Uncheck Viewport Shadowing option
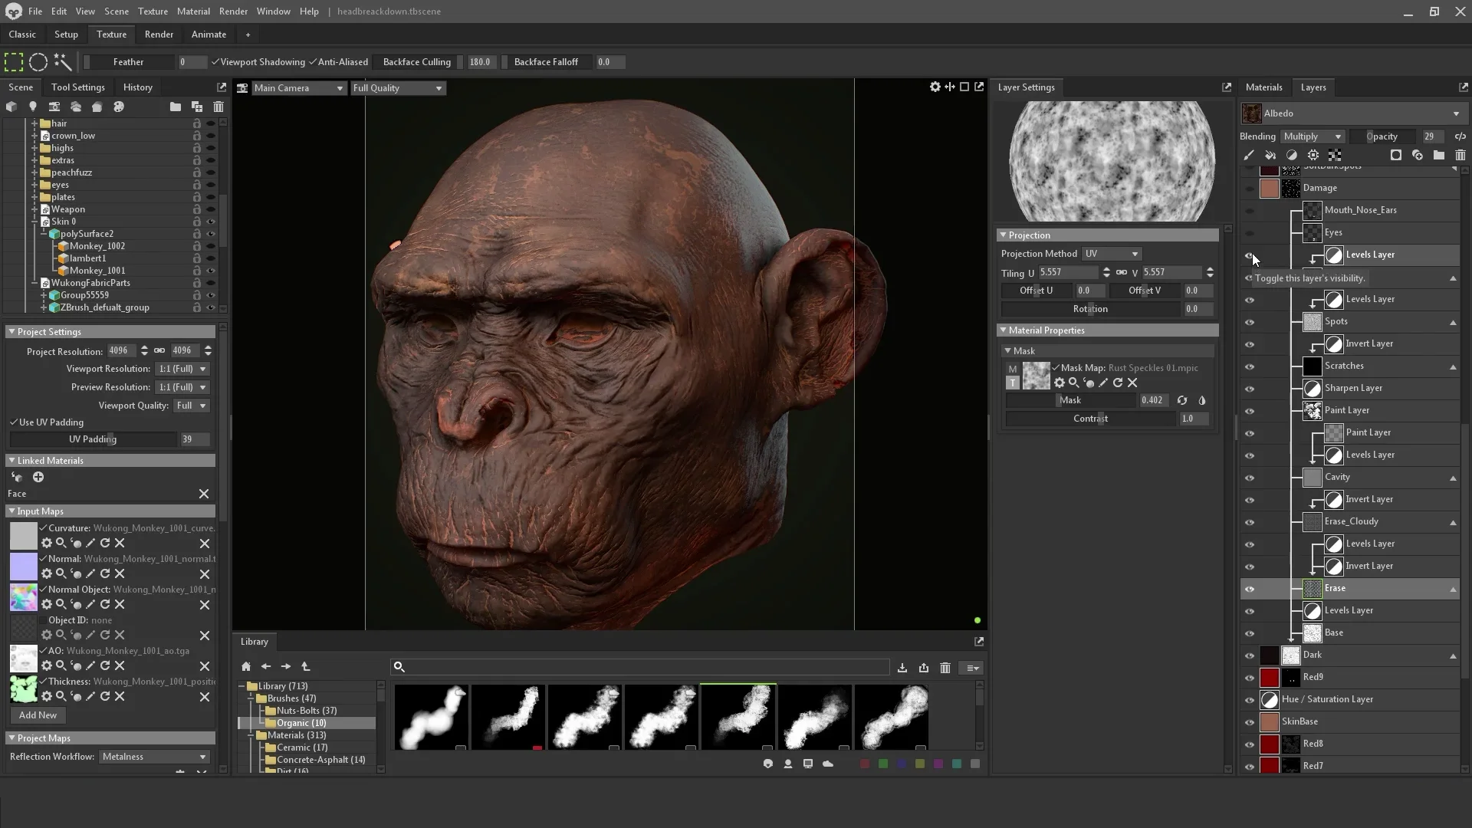Image resolution: width=1472 pixels, height=828 pixels. coord(215,62)
